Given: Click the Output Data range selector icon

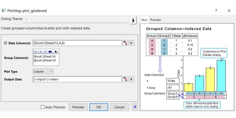Looking at the screenshot, I should click(125, 79).
